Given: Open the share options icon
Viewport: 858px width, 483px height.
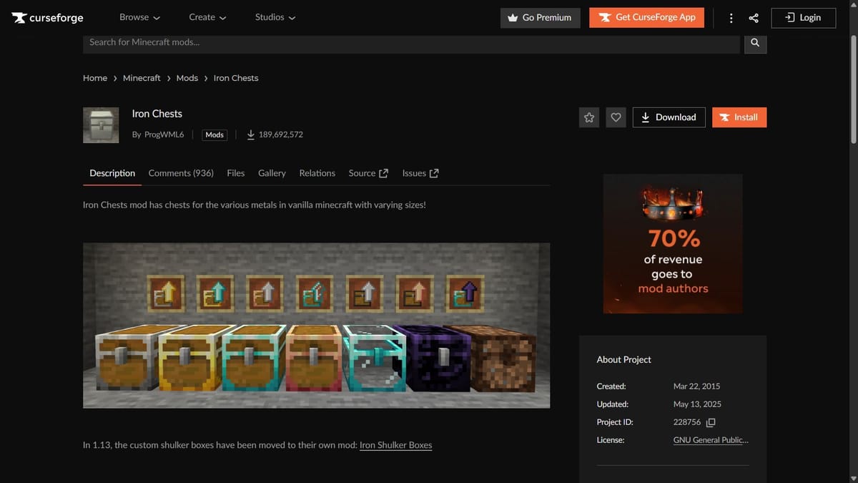Looking at the screenshot, I should (x=754, y=17).
